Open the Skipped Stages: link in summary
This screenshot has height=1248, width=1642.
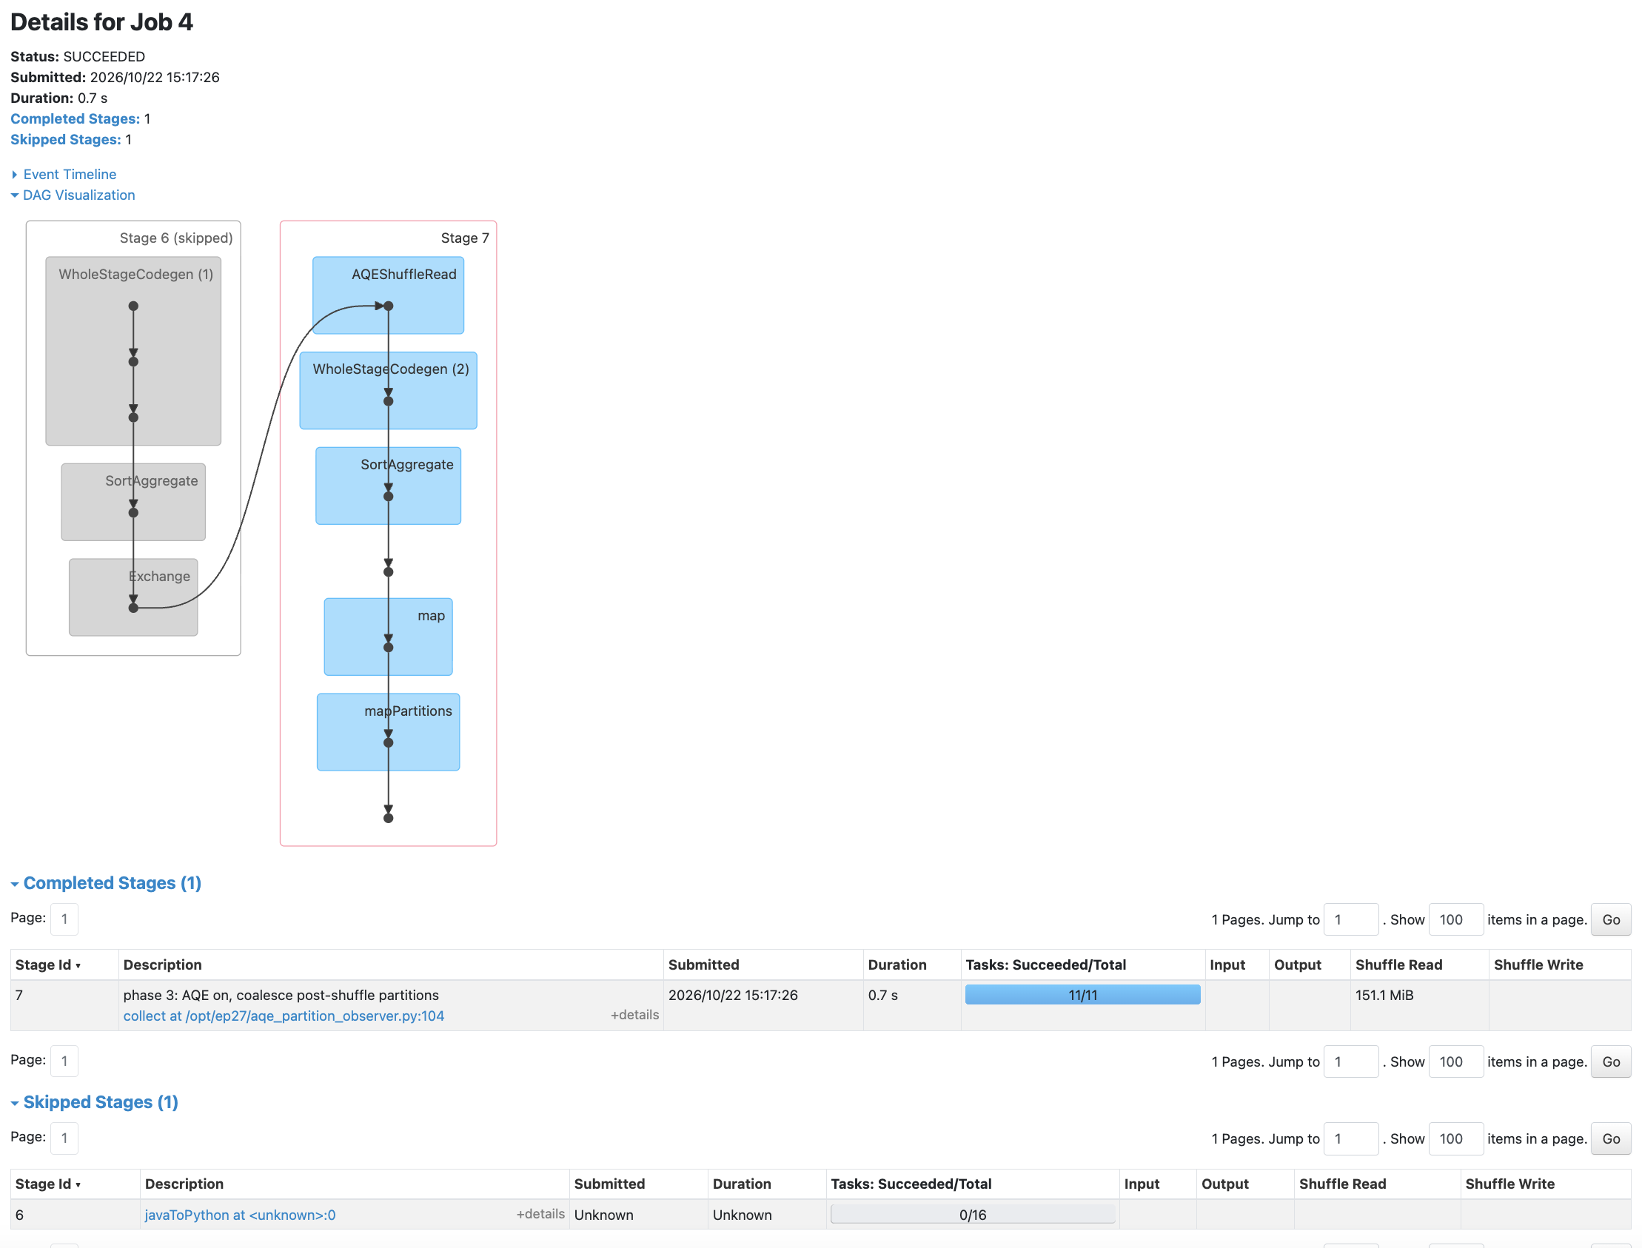[x=65, y=140]
